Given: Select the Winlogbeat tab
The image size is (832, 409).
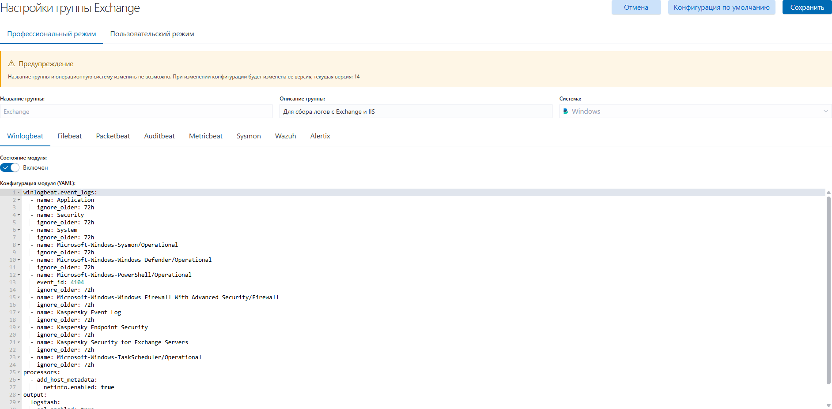Looking at the screenshot, I should [25, 136].
